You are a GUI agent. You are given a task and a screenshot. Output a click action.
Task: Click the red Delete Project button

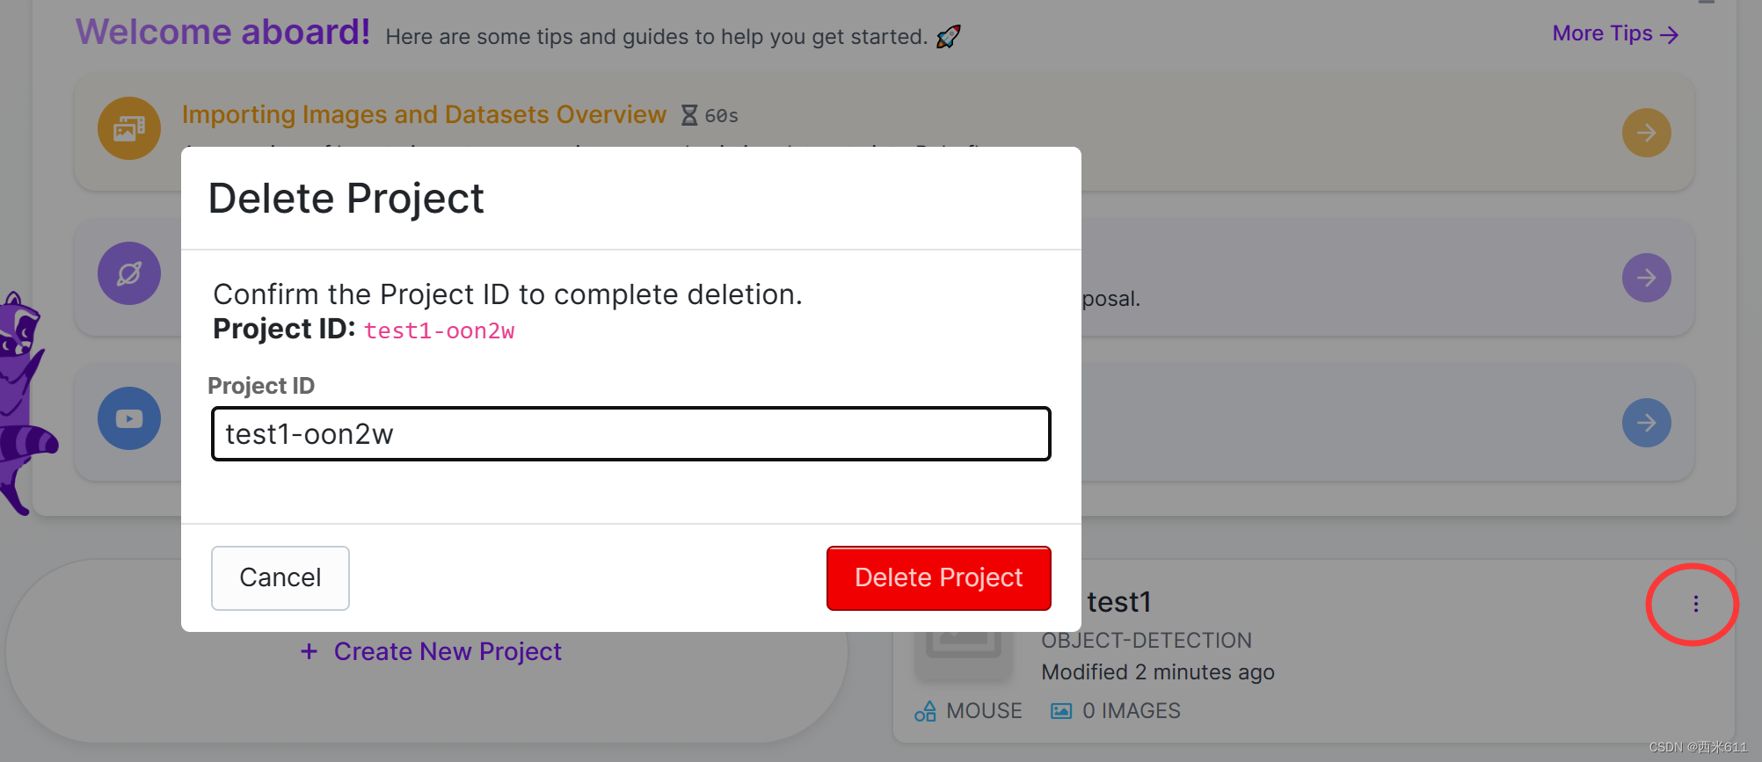[x=938, y=577]
